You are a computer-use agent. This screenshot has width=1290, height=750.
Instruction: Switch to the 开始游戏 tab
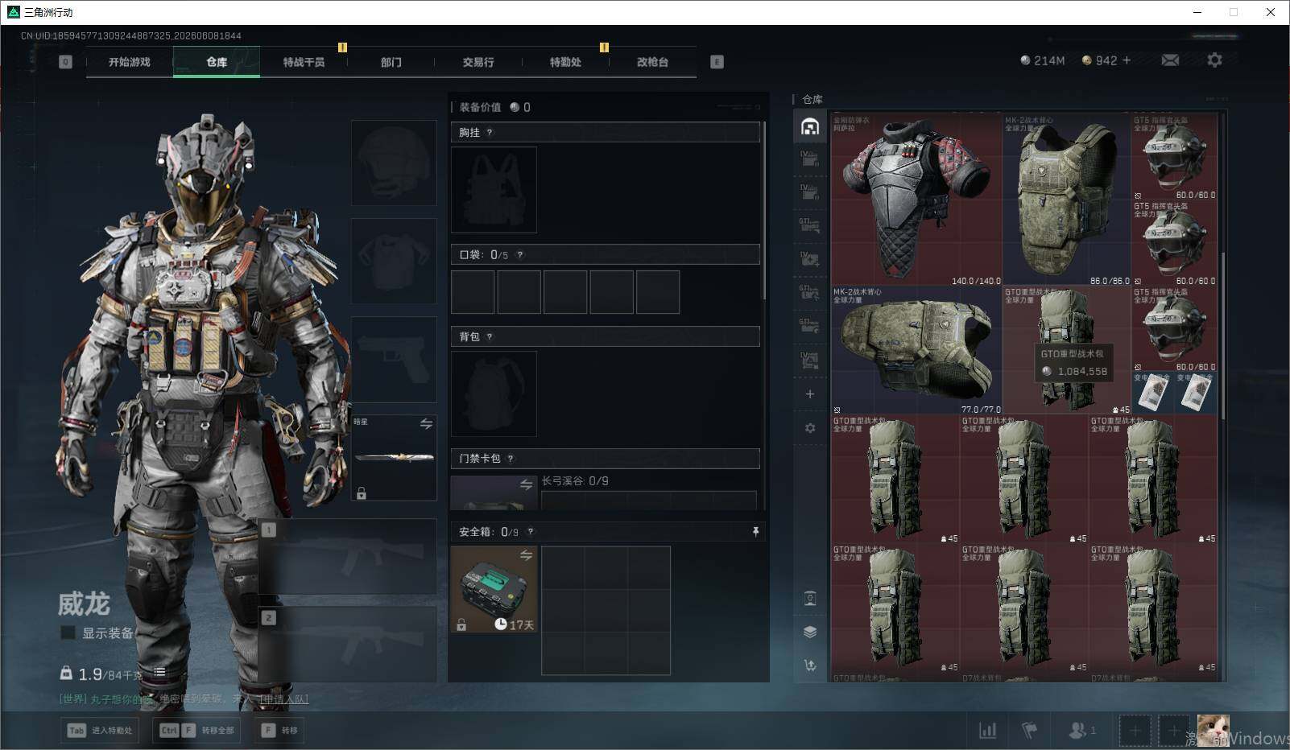pos(130,62)
